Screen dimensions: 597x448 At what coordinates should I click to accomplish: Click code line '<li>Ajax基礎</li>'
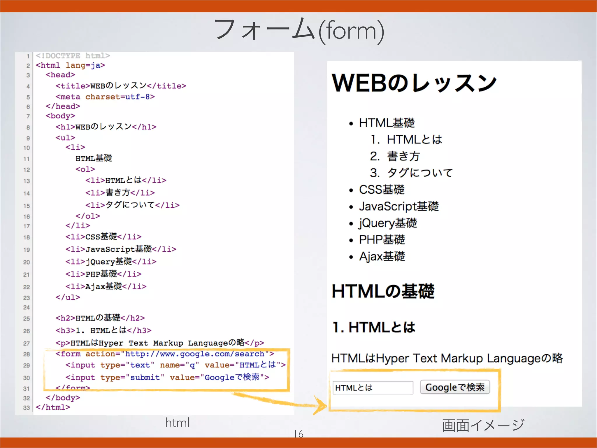click(x=106, y=286)
